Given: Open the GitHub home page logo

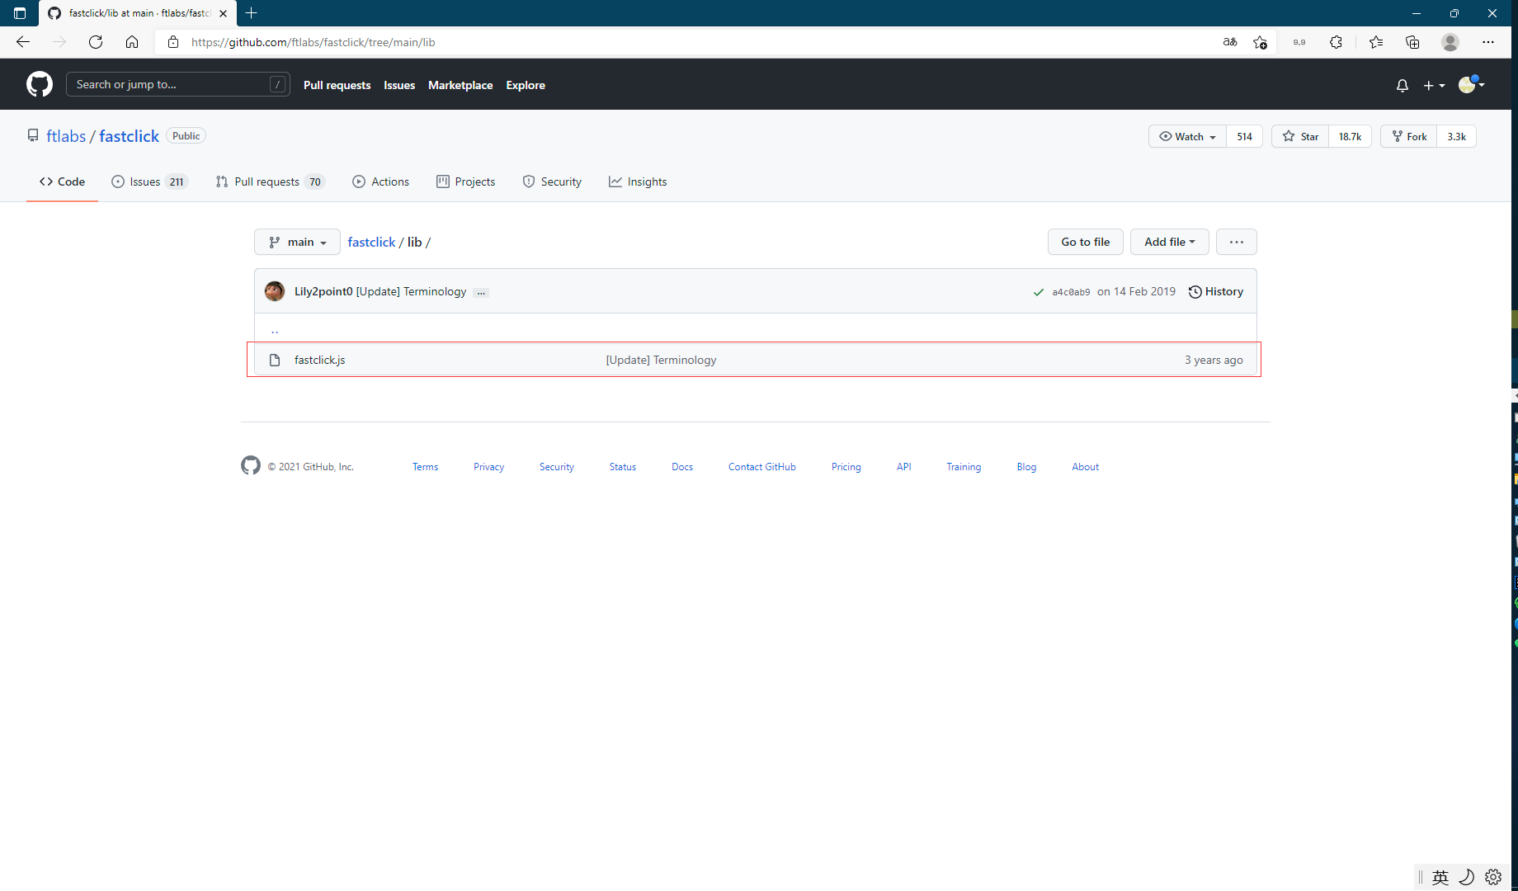Looking at the screenshot, I should [x=39, y=83].
